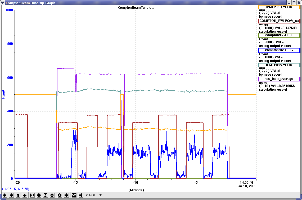Click the 'calculation record' text under COMPTON_PW1PCAV_ca
Screen dimensions: 302x200
click(x=273, y=32)
